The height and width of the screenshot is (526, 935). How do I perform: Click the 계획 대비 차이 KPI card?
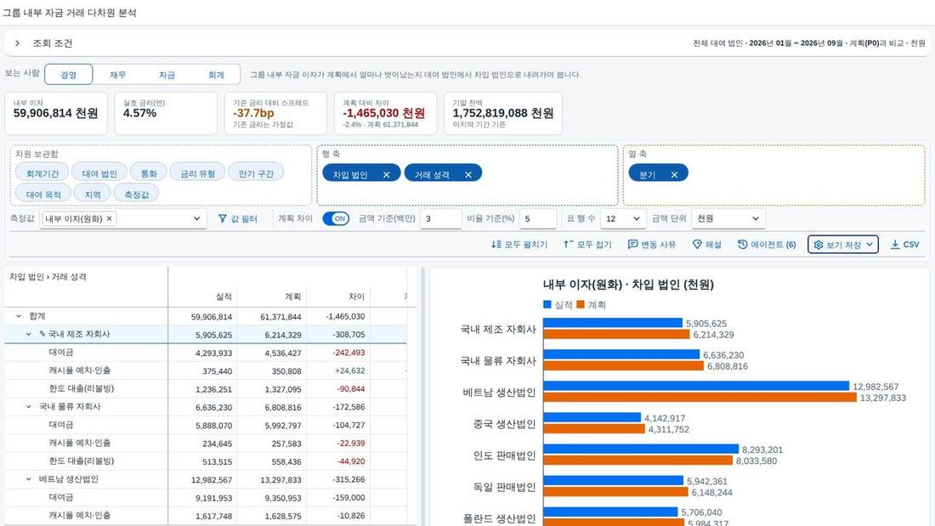[x=385, y=113]
